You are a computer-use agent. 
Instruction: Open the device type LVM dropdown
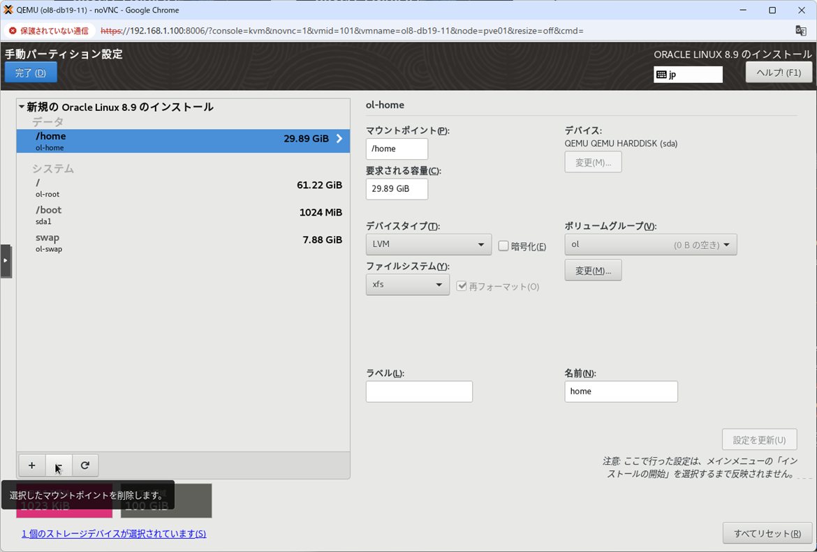pyautogui.click(x=428, y=244)
